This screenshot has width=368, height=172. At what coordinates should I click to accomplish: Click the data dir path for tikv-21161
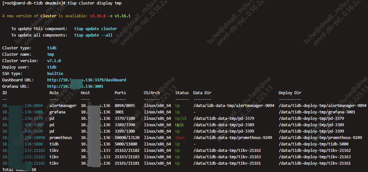(x=227, y=163)
